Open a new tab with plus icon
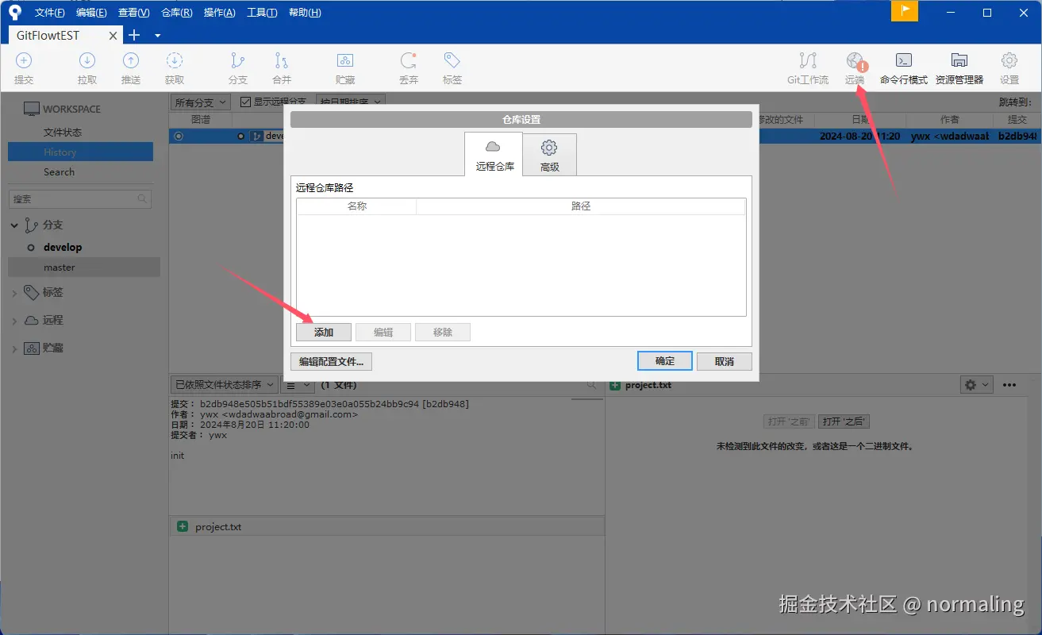1042x635 pixels. 134,35
